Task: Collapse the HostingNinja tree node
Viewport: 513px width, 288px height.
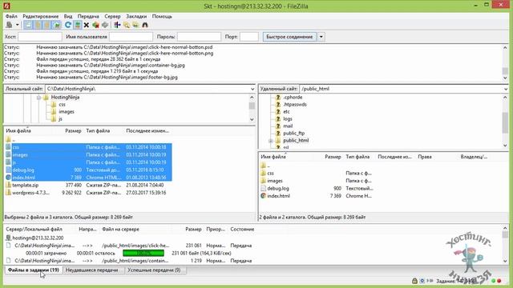Action: click(38, 98)
